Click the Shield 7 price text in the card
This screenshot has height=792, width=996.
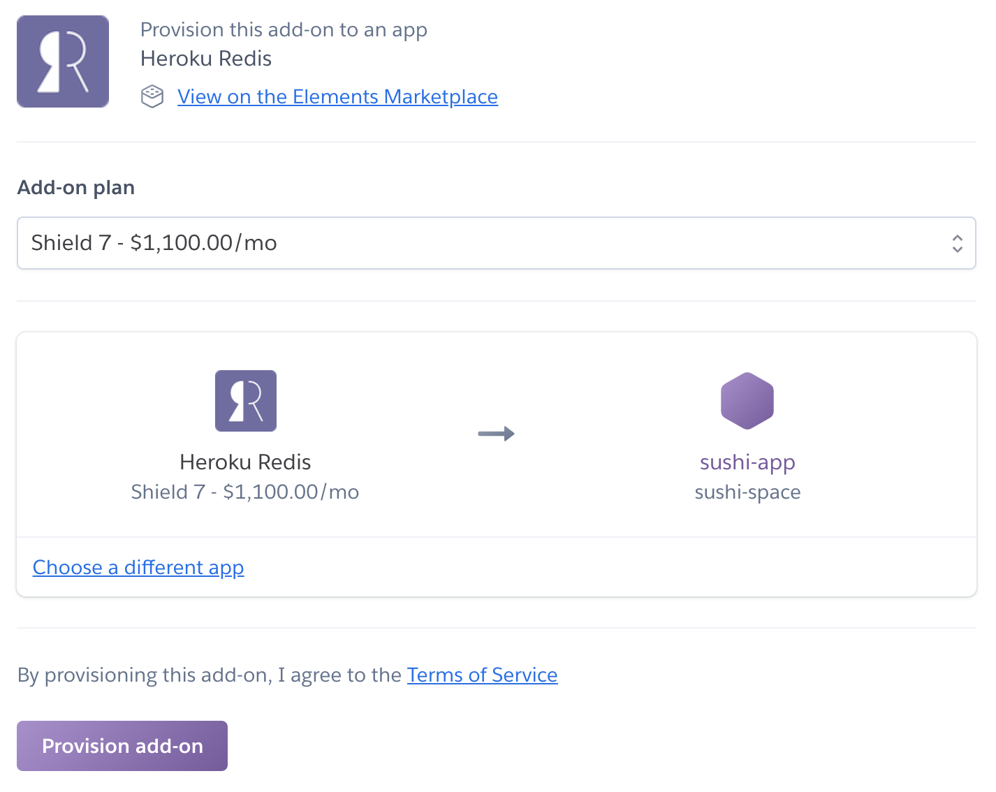tap(245, 492)
